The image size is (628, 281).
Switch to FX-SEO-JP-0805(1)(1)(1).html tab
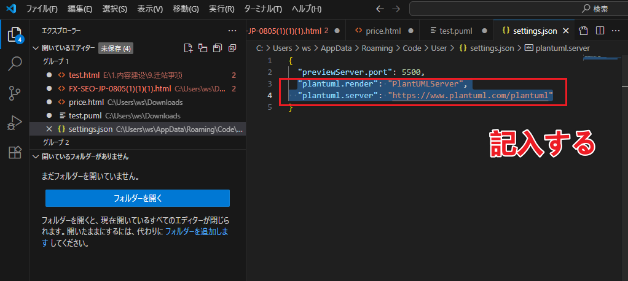tap(296, 31)
